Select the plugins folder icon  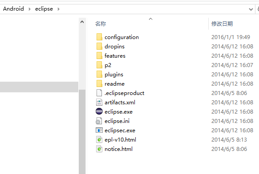point(99,74)
